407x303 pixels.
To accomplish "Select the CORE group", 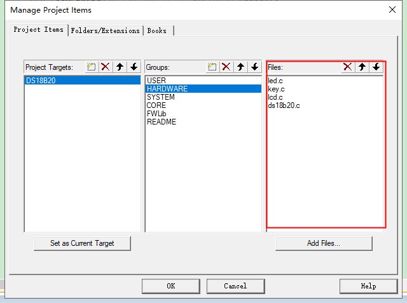I will click(x=203, y=105).
